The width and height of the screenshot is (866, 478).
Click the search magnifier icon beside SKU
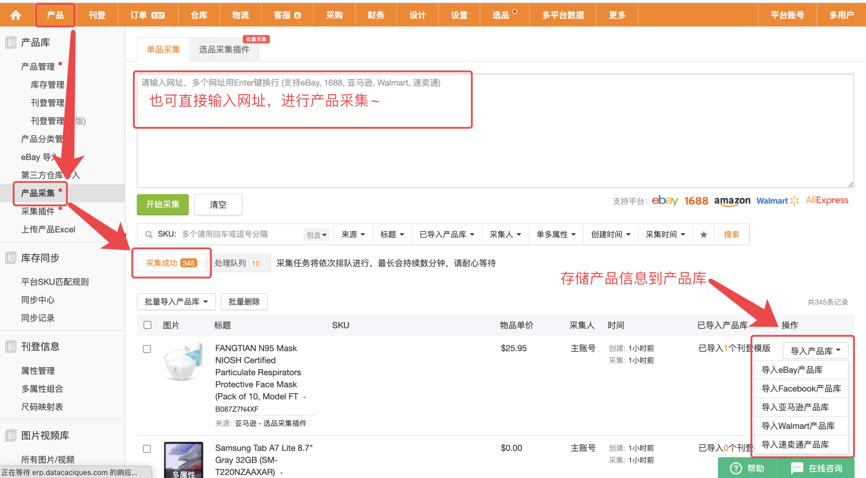(148, 234)
